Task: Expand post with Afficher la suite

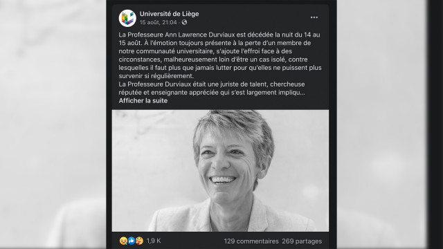Action: pyautogui.click(x=143, y=101)
